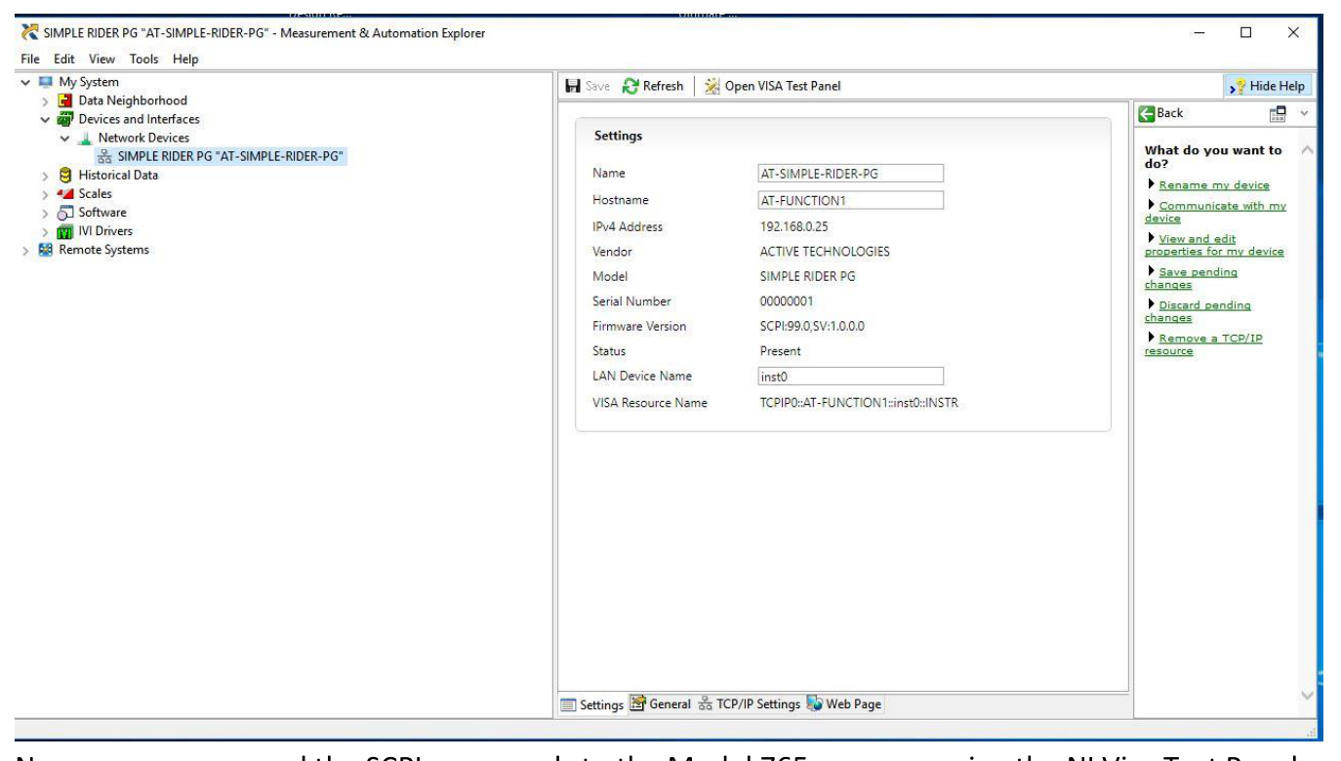Switch to the General tab
This screenshot has height=761, width=1341.
tap(662, 703)
